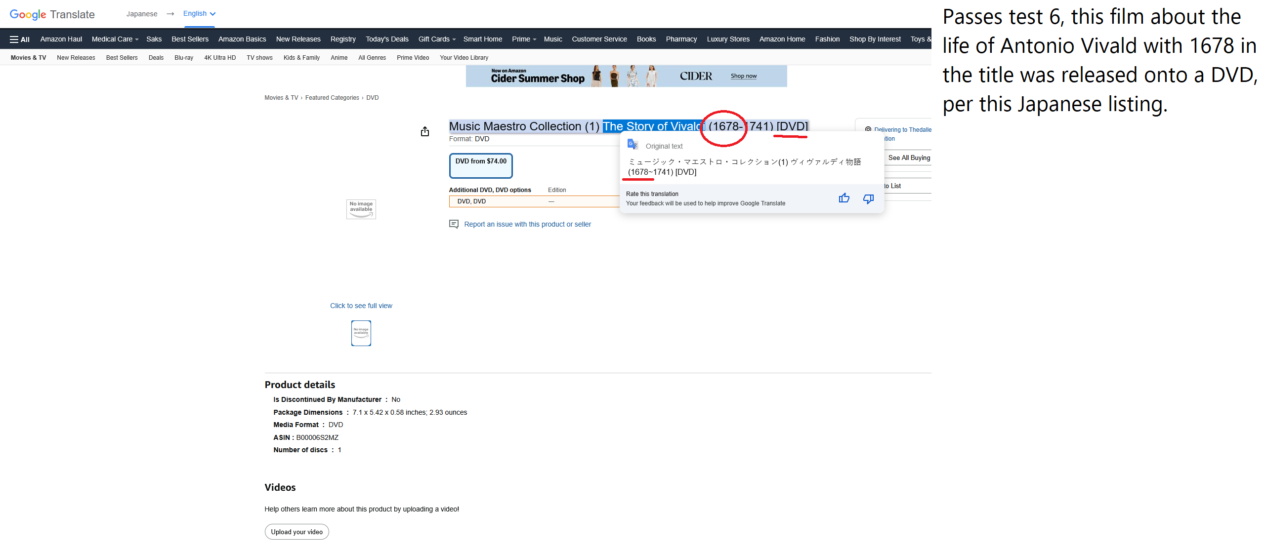Click Shop now in Cider banner
1266x549 pixels.
point(744,76)
